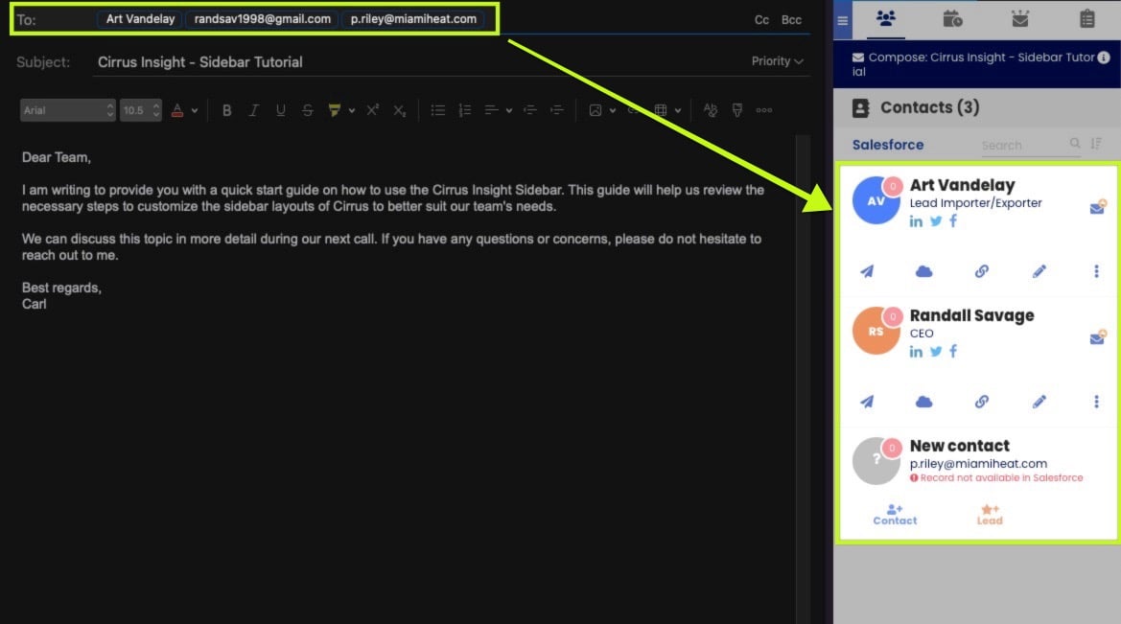Viewport: 1121px width, 624px height.
Task: Click Art Vandelay's Salesforce cloud icon
Action: [x=923, y=271]
